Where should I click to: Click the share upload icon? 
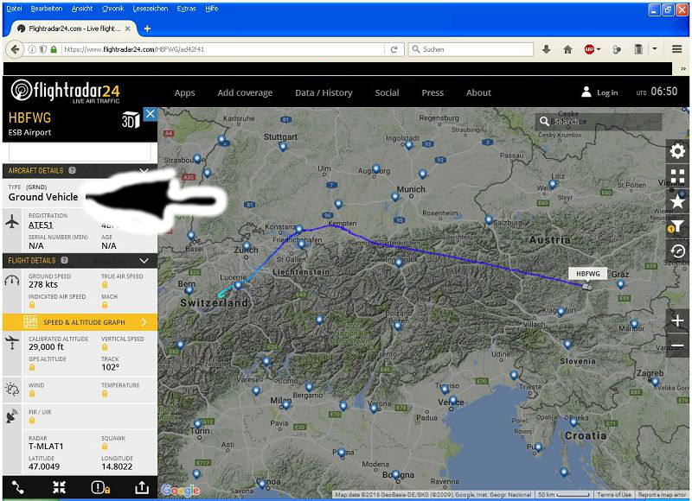pyautogui.click(x=142, y=487)
